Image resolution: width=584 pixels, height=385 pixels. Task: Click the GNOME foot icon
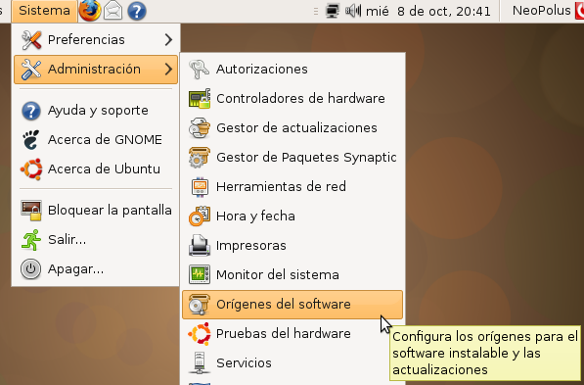coord(31,140)
